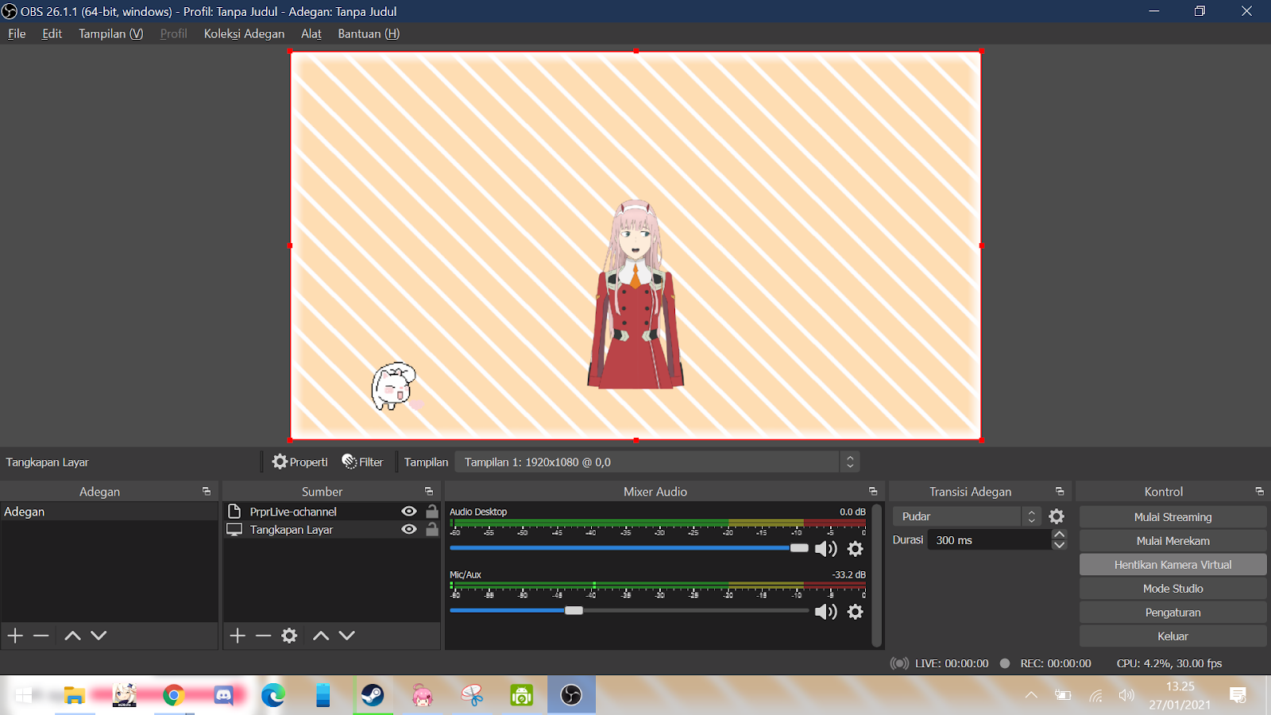Open the Tampilan display dropdown
1271x715 pixels.
(657, 462)
